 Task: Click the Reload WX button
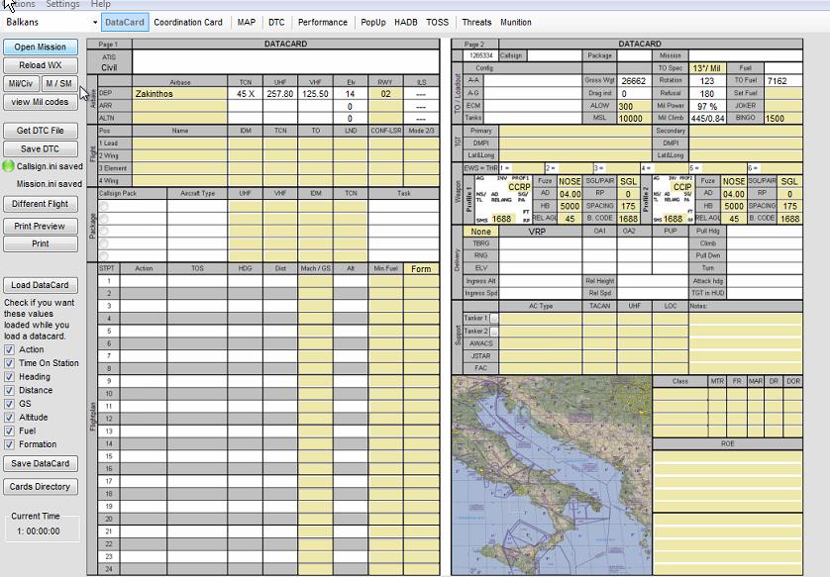(41, 65)
